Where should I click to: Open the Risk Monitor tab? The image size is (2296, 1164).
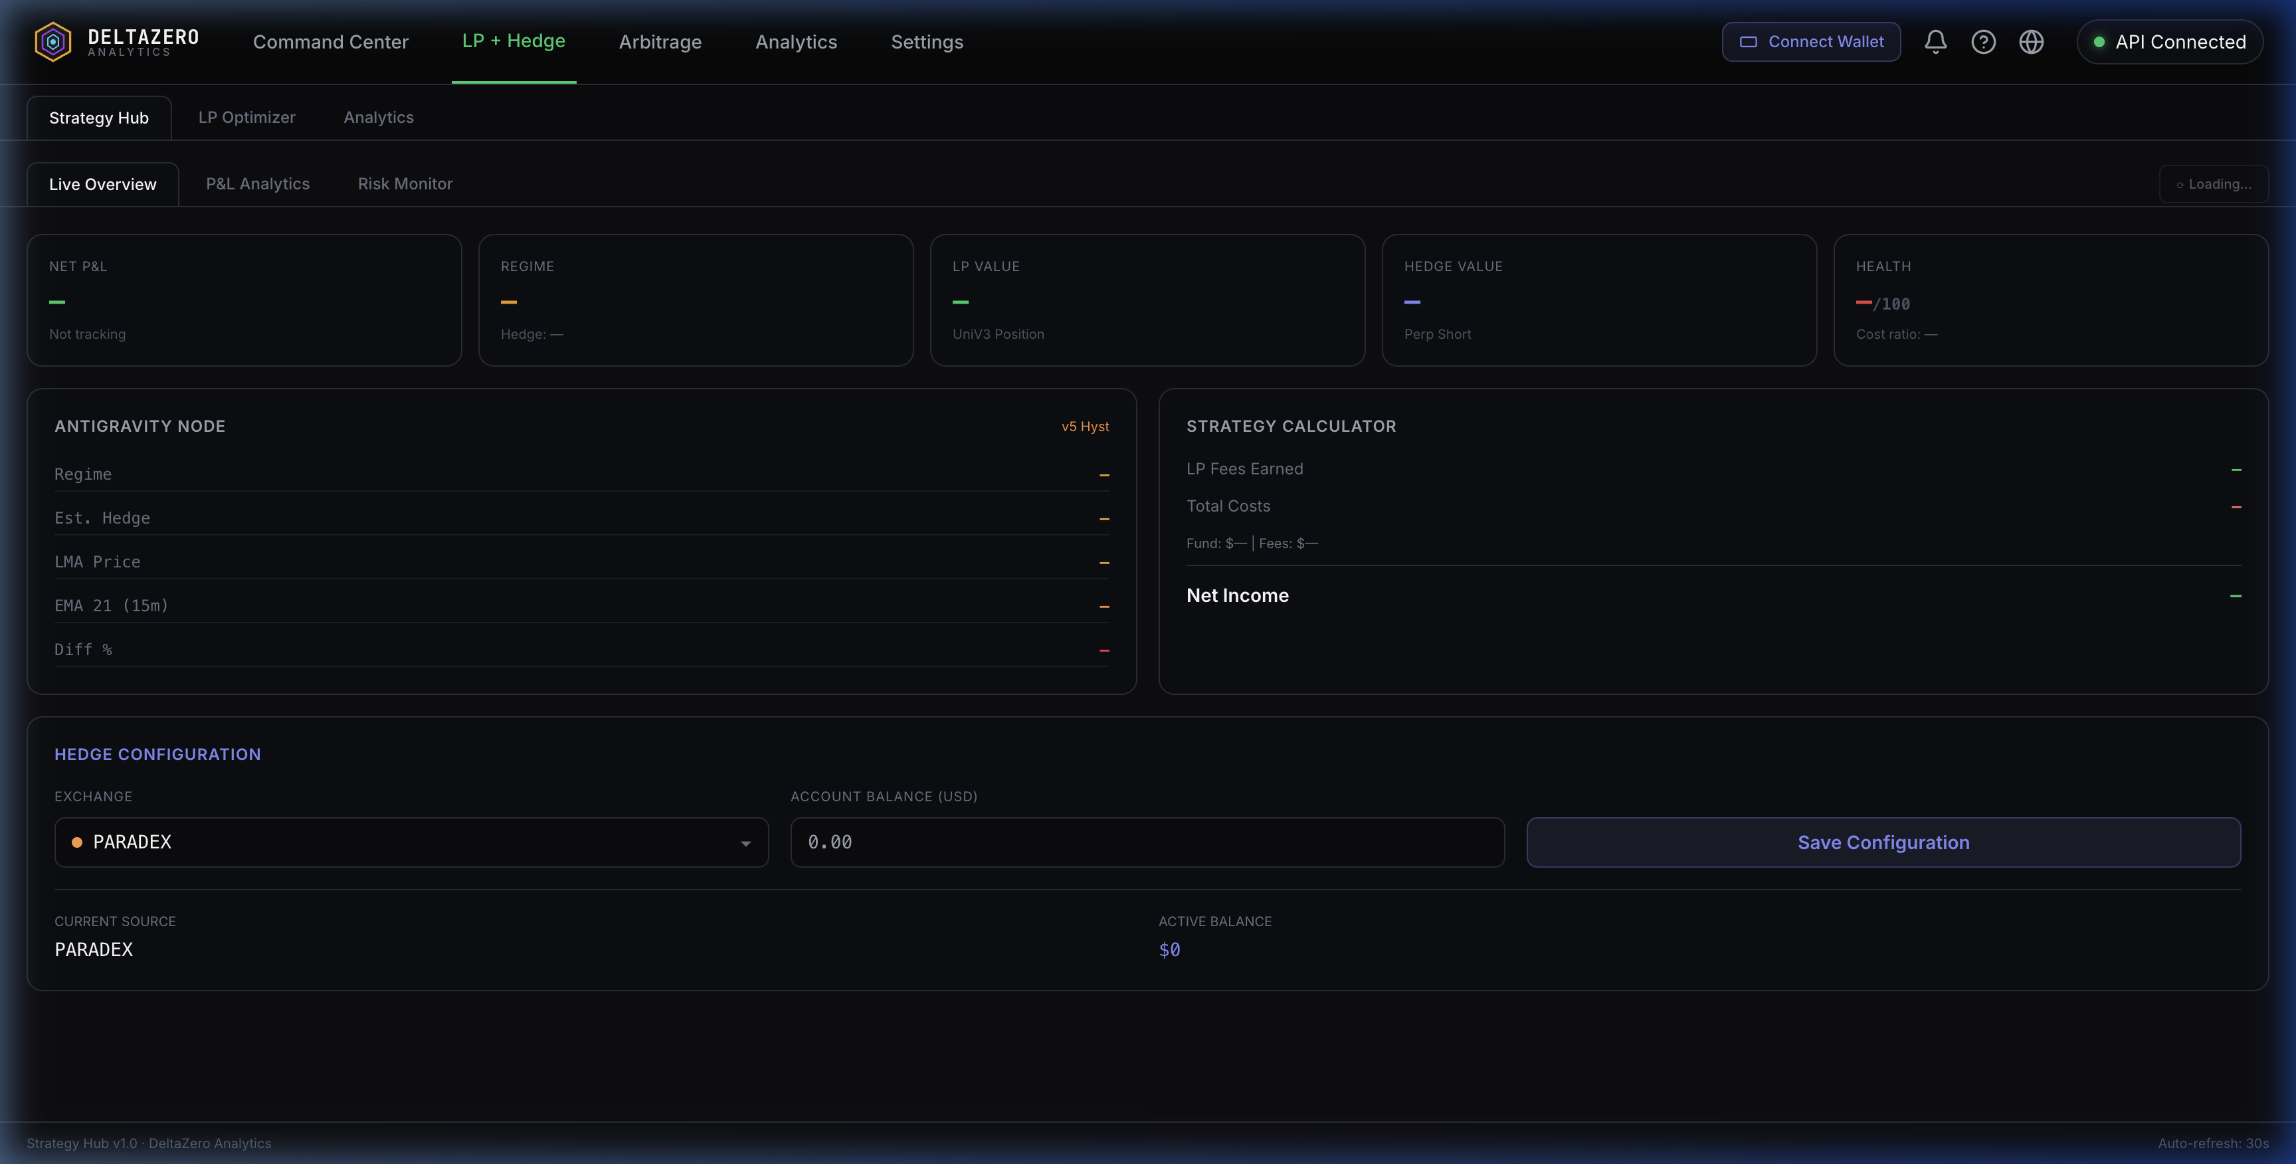[x=405, y=183]
